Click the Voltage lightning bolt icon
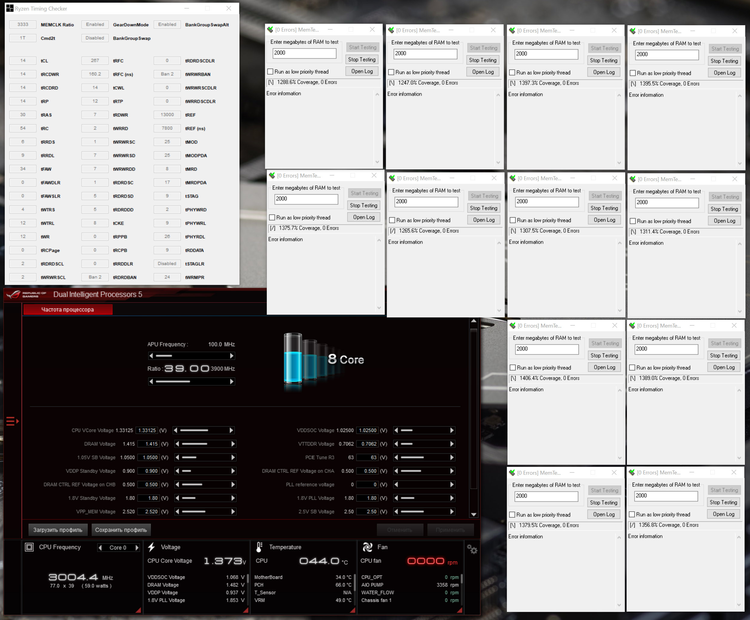This screenshot has width=750, height=620. (151, 547)
